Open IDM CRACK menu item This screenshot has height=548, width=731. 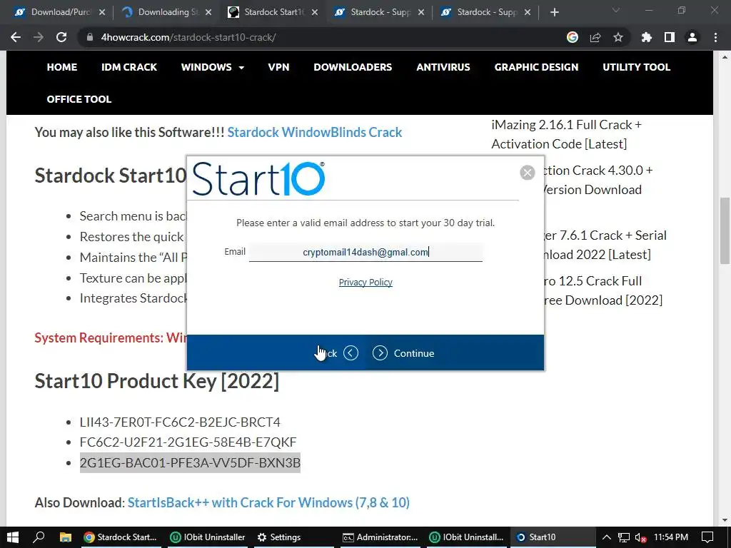point(129,67)
